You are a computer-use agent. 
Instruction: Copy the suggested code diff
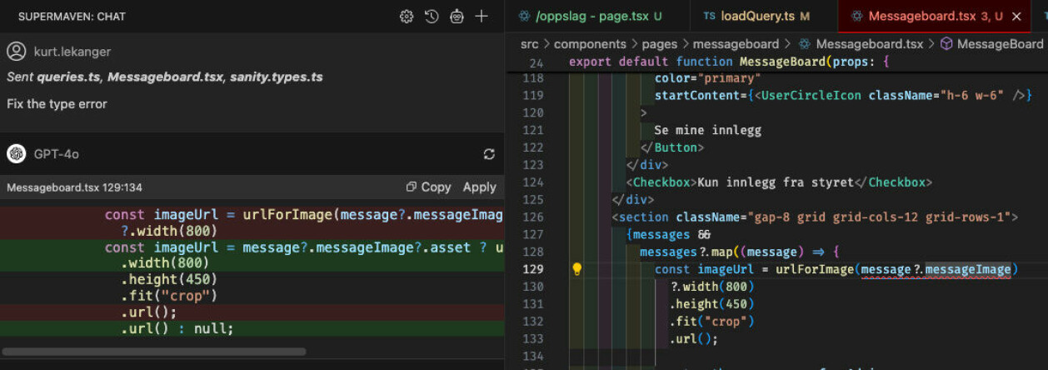[x=428, y=187]
